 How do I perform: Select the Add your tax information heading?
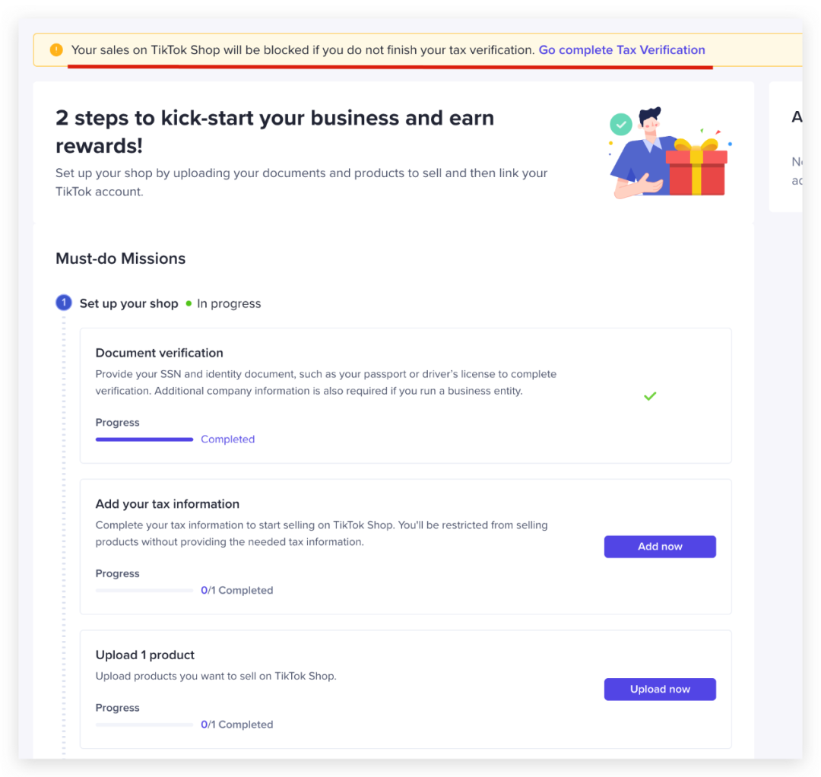click(167, 504)
